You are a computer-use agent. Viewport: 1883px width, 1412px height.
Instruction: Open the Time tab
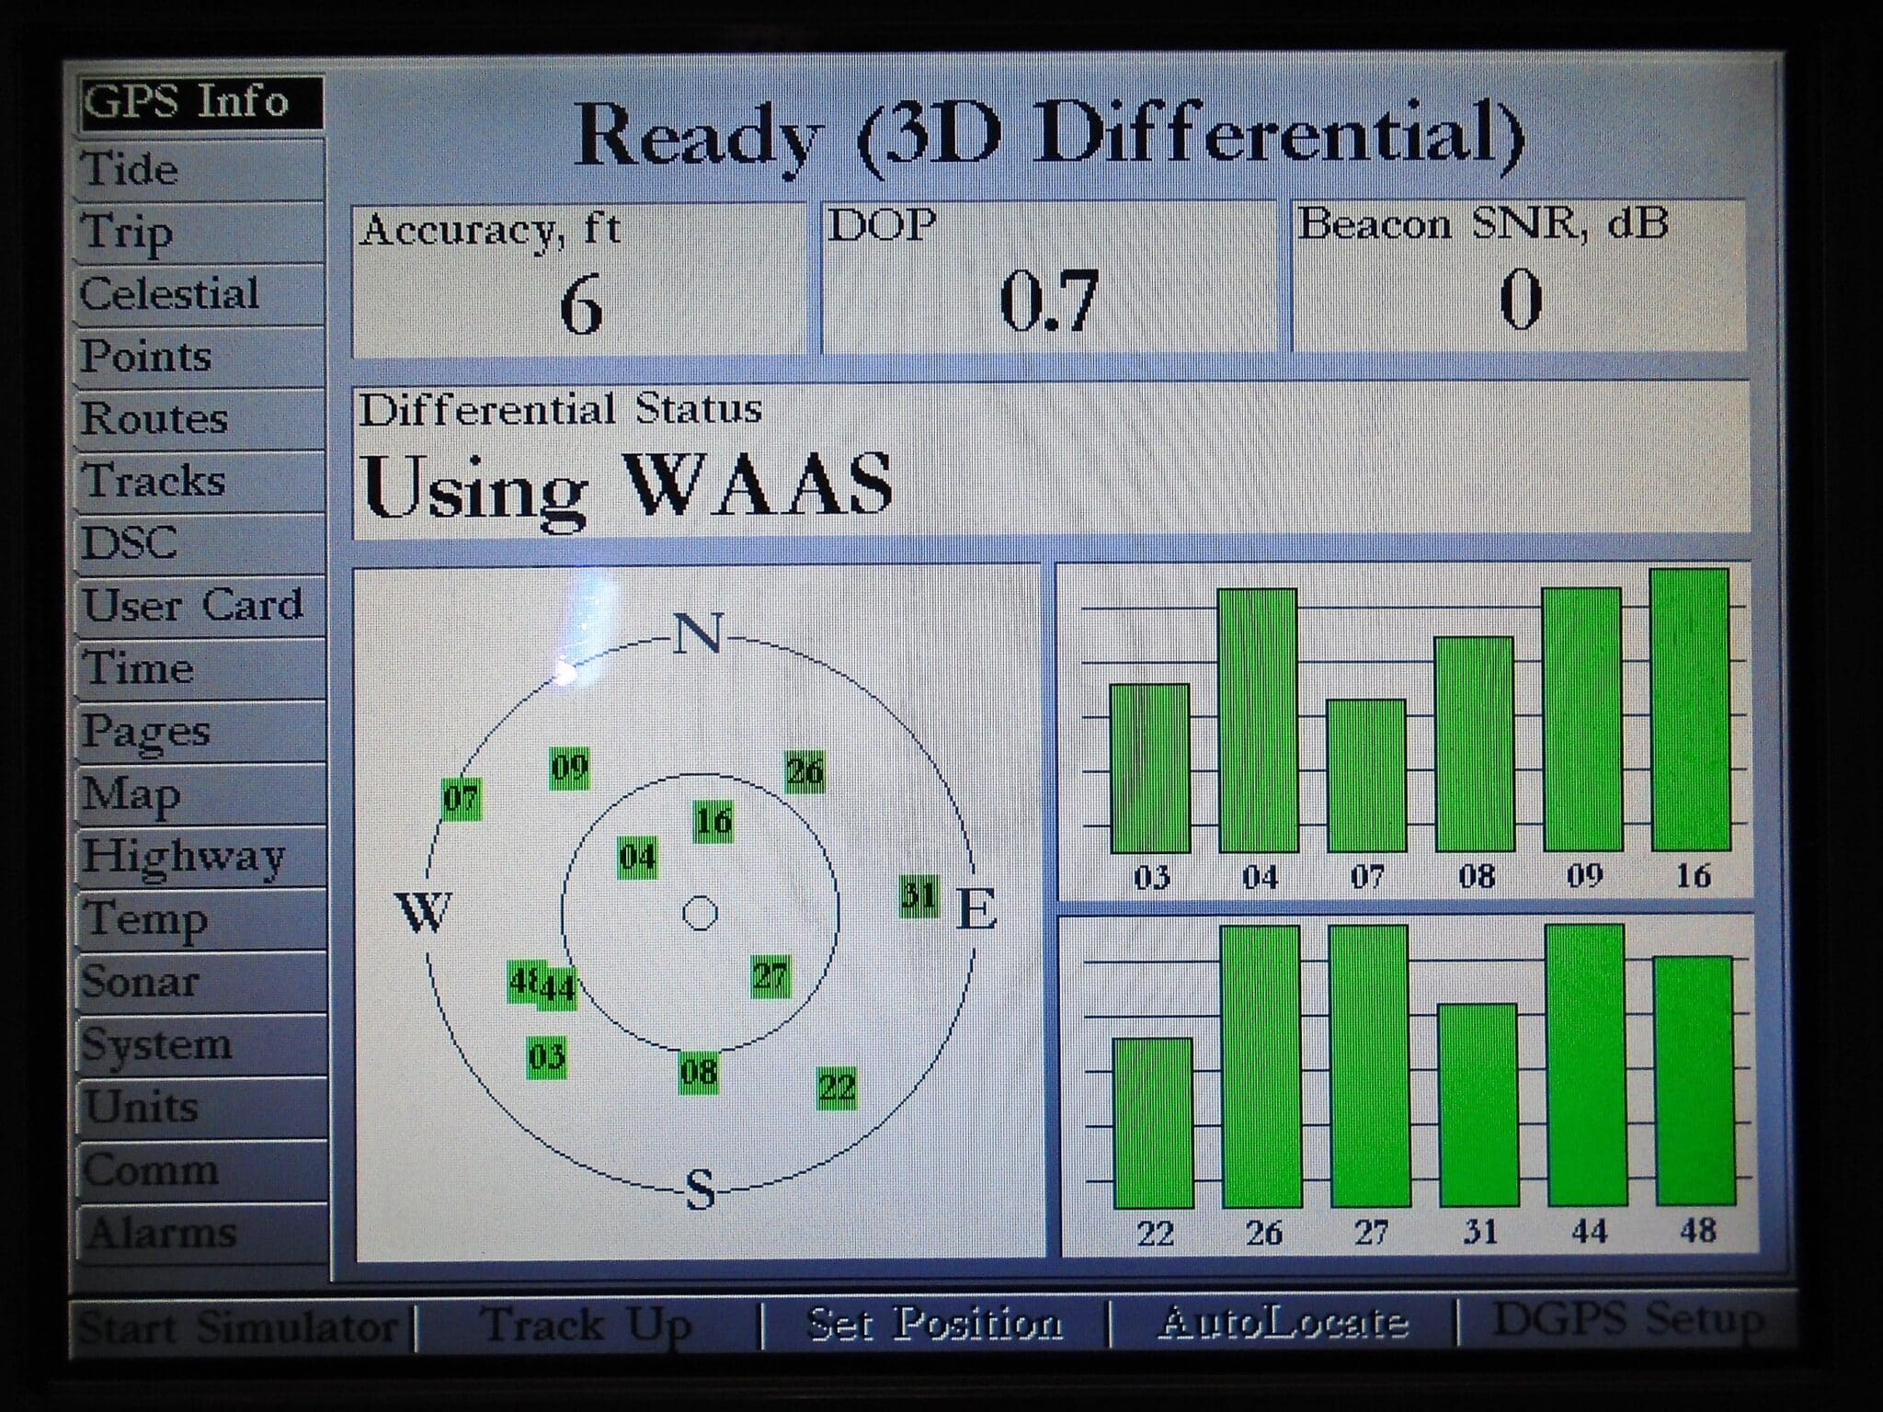pyautogui.click(x=200, y=669)
